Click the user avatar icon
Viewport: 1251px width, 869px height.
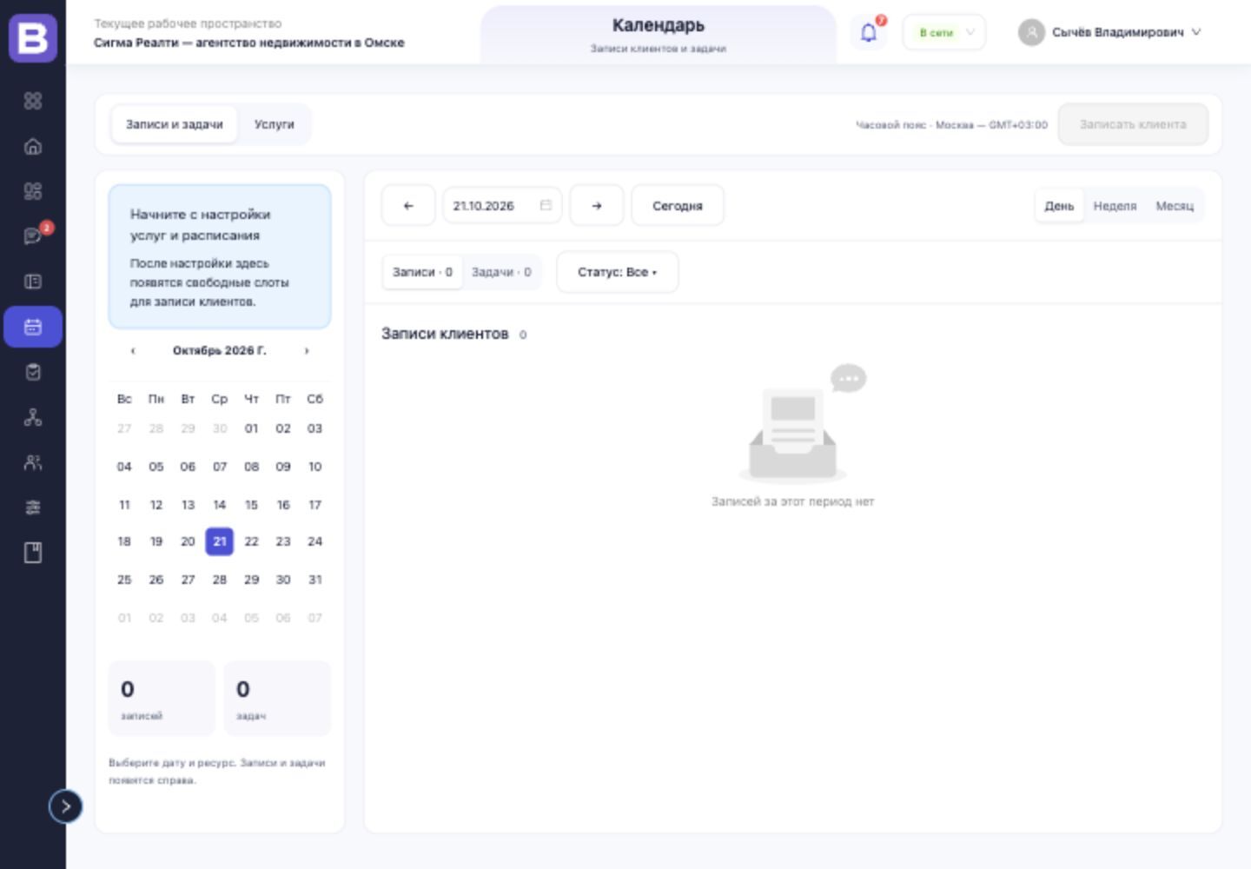point(1031,32)
